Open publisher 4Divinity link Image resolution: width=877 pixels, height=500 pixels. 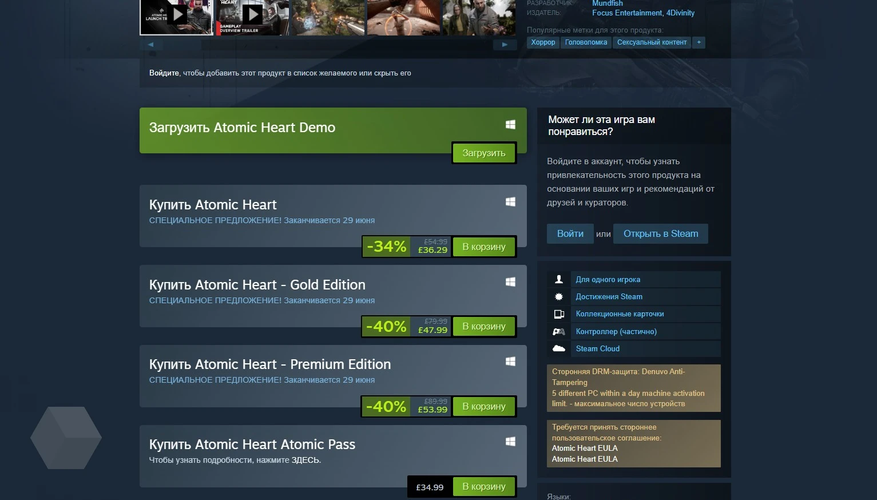[680, 13]
